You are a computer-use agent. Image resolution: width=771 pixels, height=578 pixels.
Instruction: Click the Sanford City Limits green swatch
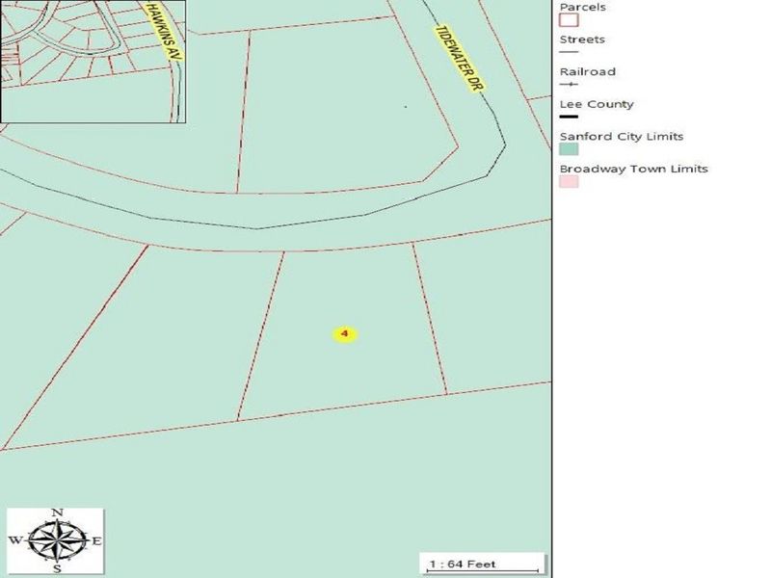tap(569, 149)
